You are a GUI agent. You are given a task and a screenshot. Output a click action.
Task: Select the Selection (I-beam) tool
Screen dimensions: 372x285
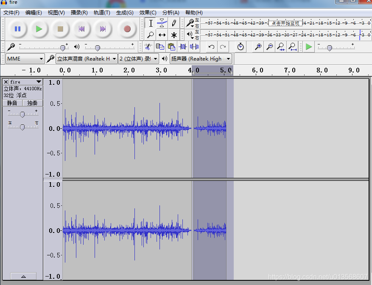pos(151,23)
